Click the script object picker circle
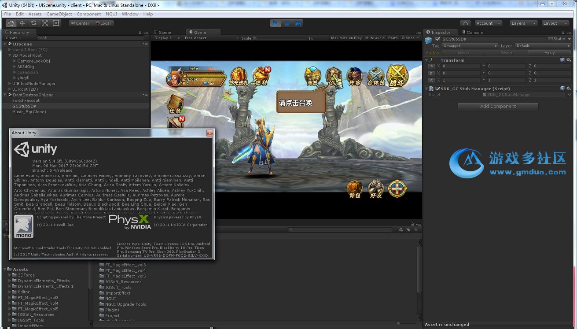 point(569,95)
